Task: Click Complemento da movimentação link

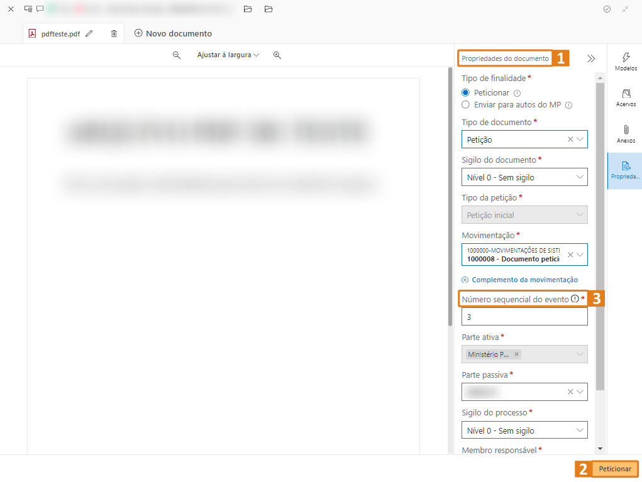Action: tap(520, 280)
